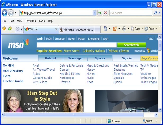Screen dimensions: 163x125
Task: Expand the tab list dropdown arrow
Action: coord(22,29)
